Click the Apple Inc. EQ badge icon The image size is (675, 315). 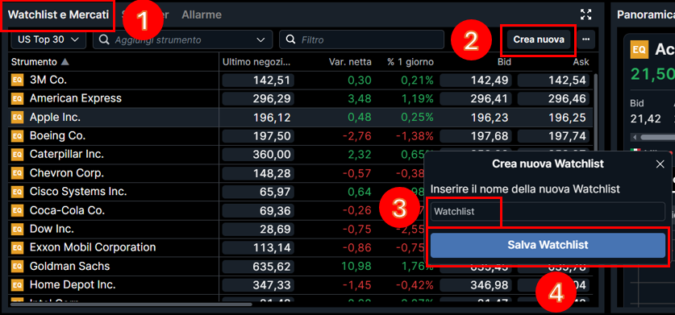17,117
